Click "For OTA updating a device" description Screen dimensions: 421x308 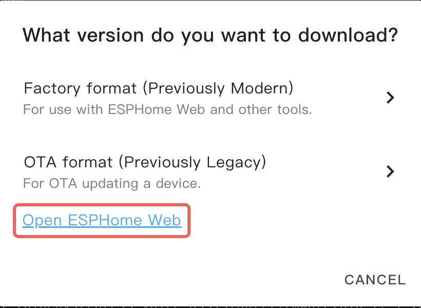112,183
